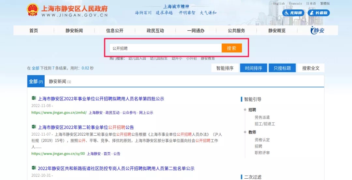Screen dimensions: 352x180
Task: Click hot search term 静安教育
Action: coord(208,58)
